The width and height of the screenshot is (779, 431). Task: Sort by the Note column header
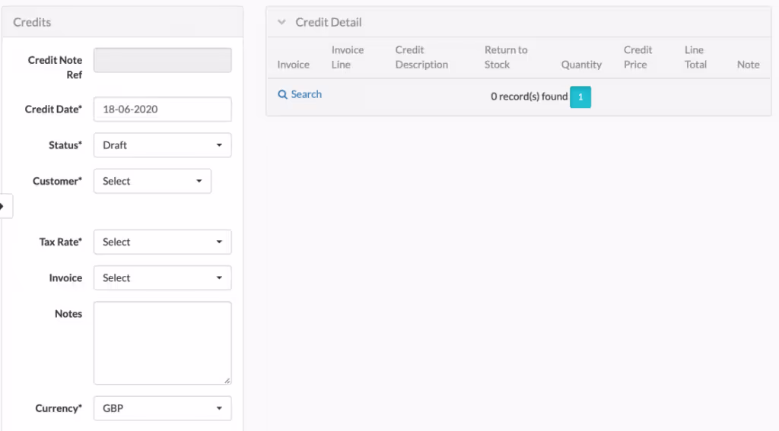point(749,65)
